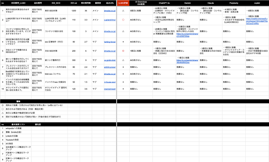Open the owned-lead URL in row 10
Screen dimensions: 269x162
pyautogui.click(x=110, y=90)
